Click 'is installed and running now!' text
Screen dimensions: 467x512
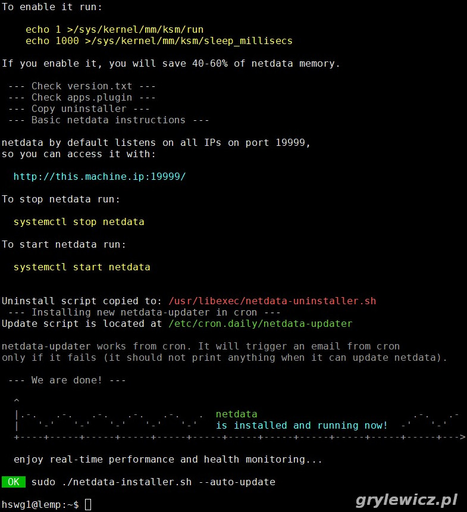click(302, 426)
